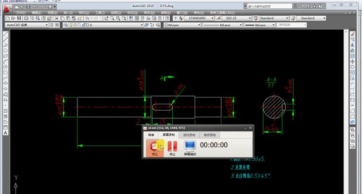This screenshot has height=194, width=362.
Task: Select the Zoom realtime magnifier
Action: (112, 18)
